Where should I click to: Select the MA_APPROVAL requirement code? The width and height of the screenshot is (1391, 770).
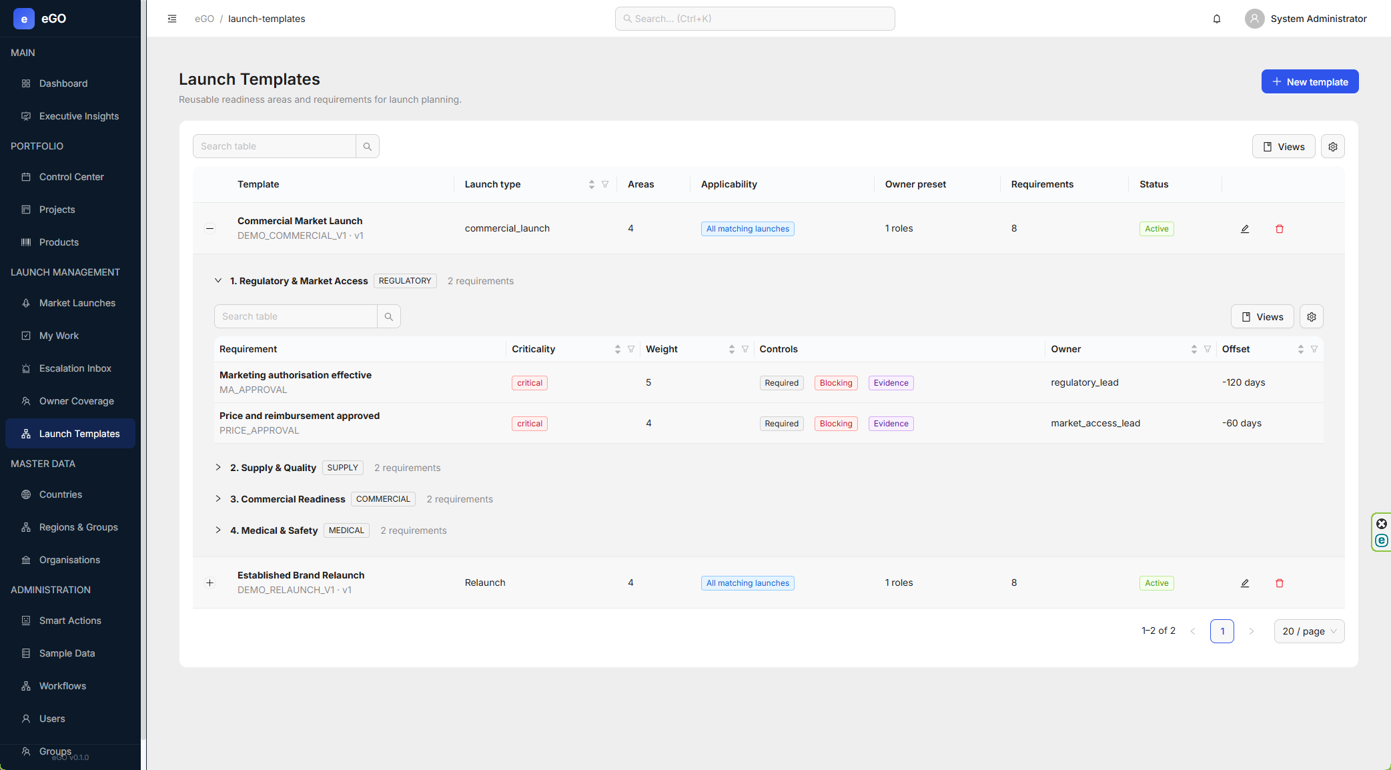tap(253, 390)
